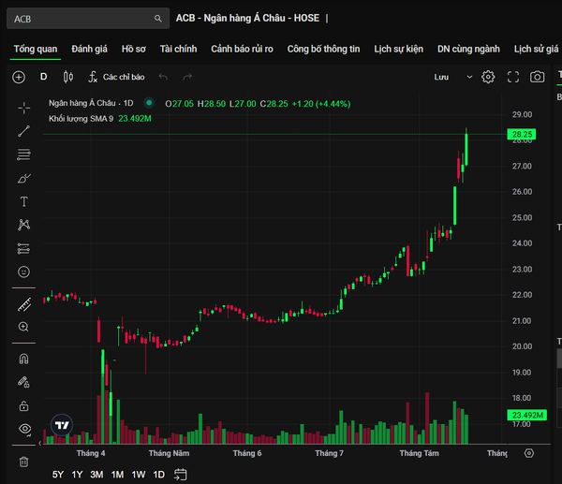Open the candlestick chart type selector

pyautogui.click(x=68, y=77)
